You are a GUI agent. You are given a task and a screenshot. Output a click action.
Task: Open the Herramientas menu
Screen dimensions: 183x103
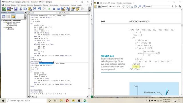click(54, 5)
